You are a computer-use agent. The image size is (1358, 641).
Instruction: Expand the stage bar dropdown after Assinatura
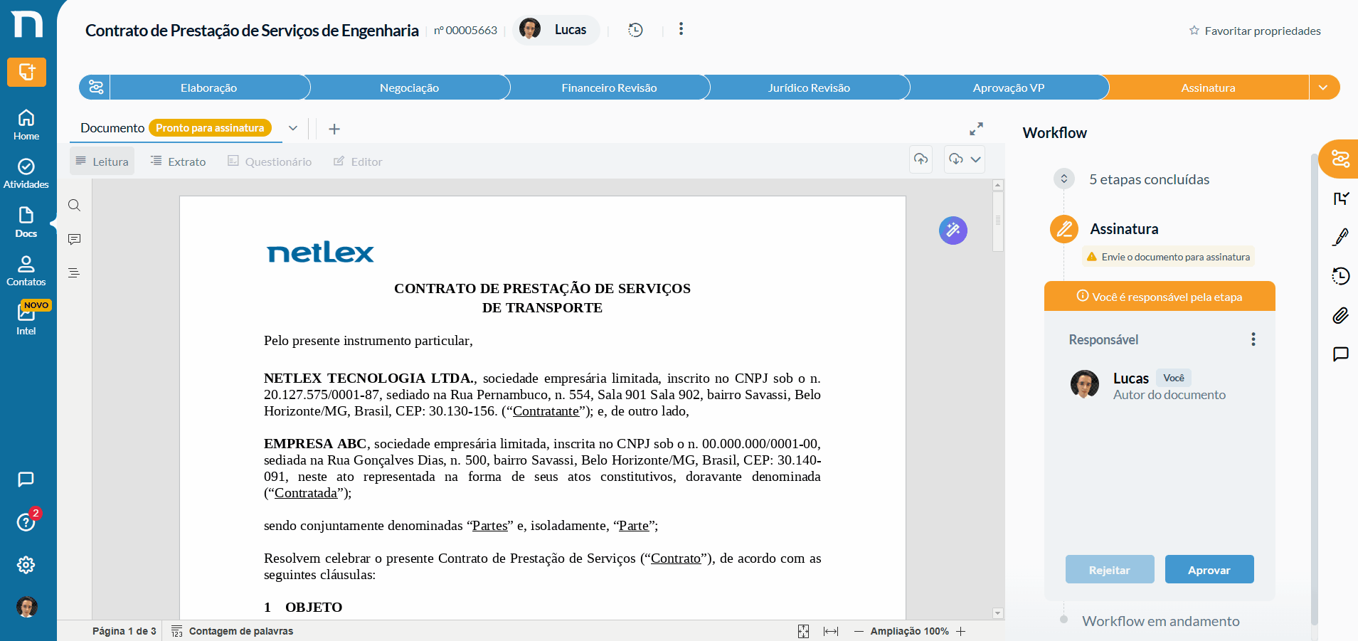[x=1323, y=88]
